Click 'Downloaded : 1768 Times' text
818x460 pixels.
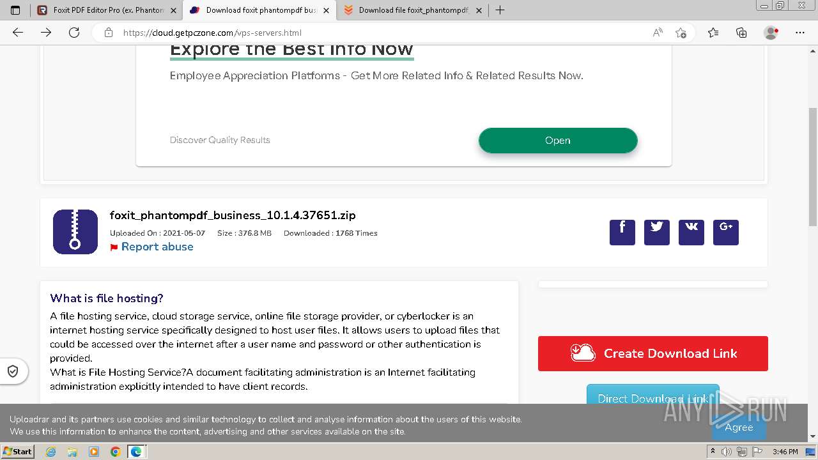pyautogui.click(x=330, y=233)
